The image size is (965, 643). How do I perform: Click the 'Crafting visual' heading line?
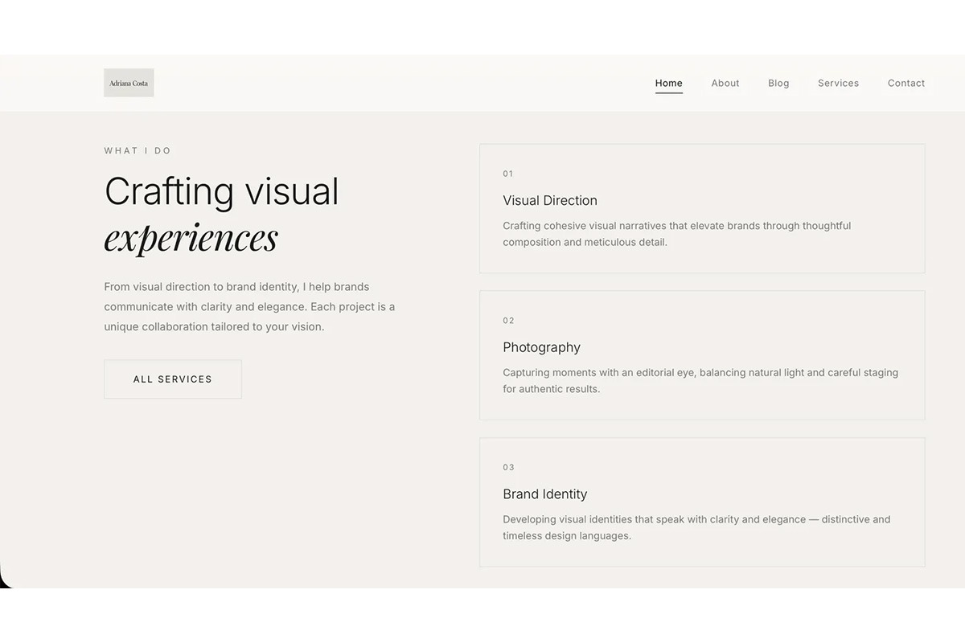coord(222,191)
